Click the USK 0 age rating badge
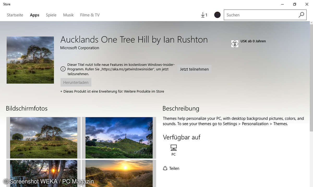The width and height of the screenshot is (313, 187). [x=235, y=44]
